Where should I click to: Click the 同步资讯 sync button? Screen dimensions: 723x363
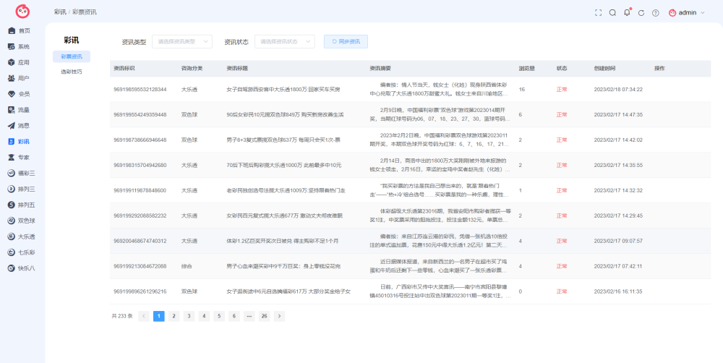[x=346, y=41]
